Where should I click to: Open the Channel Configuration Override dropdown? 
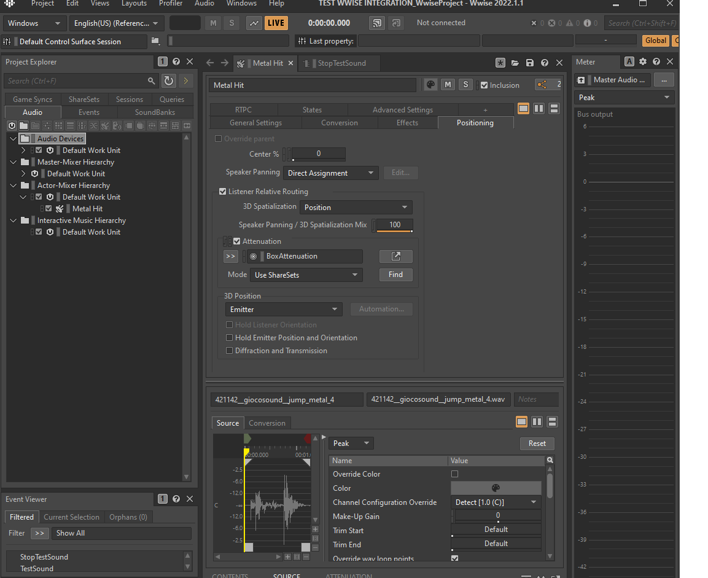(496, 502)
